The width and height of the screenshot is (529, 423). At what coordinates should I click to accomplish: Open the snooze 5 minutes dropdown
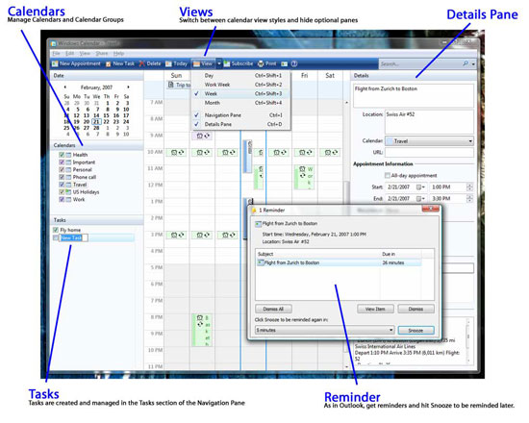click(391, 330)
